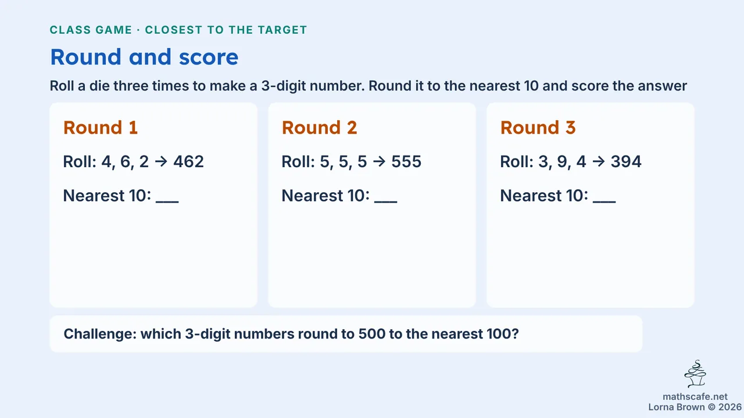Click the empty area of Round 2 card
This screenshot has width=744, height=418.
tap(372, 255)
